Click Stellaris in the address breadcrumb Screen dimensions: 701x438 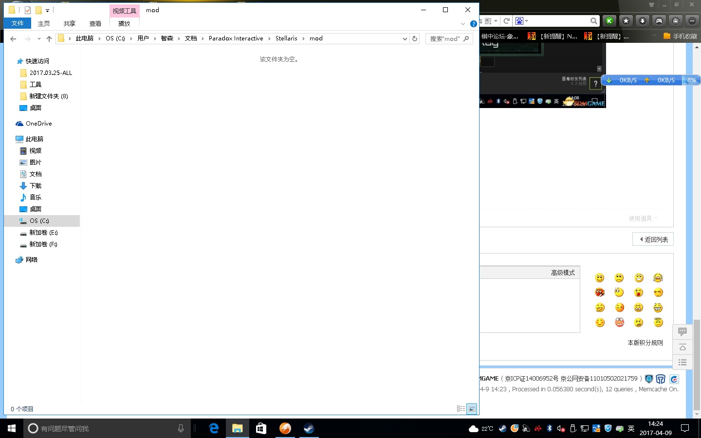(286, 38)
